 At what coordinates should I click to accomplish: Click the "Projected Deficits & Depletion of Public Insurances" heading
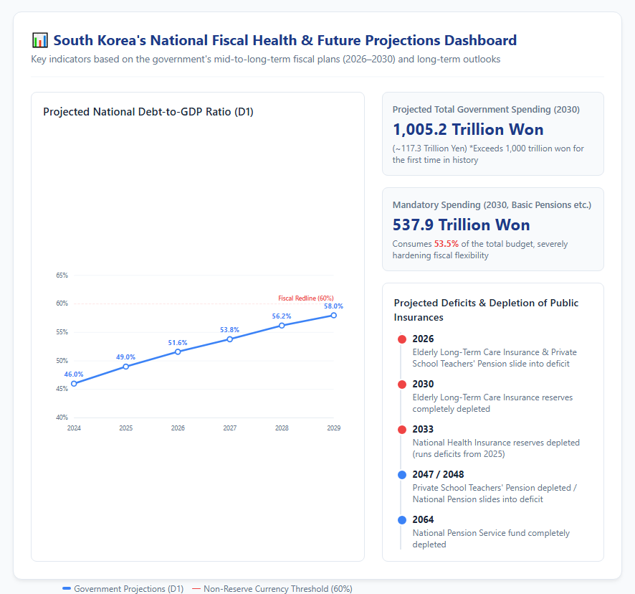coord(486,310)
